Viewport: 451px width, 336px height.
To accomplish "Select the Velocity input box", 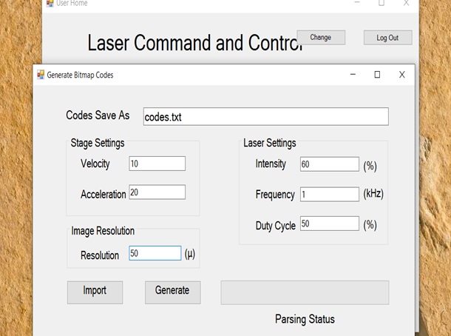I will pos(157,164).
